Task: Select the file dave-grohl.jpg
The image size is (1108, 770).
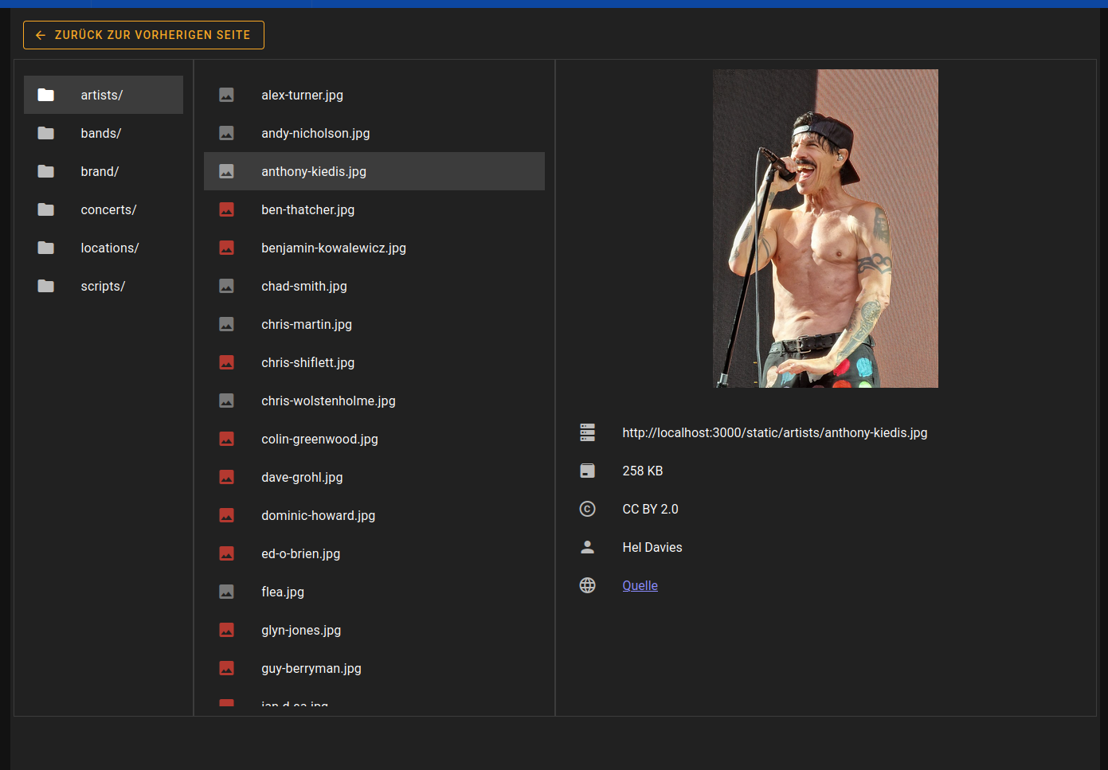Action: pos(302,477)
